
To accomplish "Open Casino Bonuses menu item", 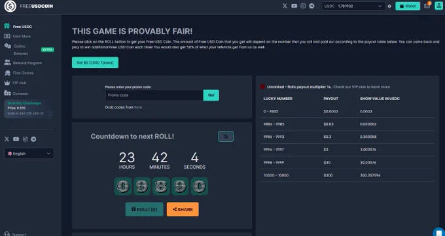I will 21,54.
